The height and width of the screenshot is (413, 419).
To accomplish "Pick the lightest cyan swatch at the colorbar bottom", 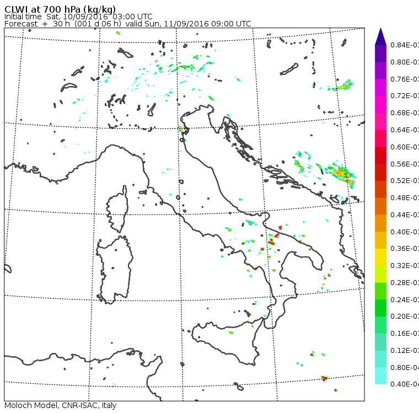I will (380, 376).
